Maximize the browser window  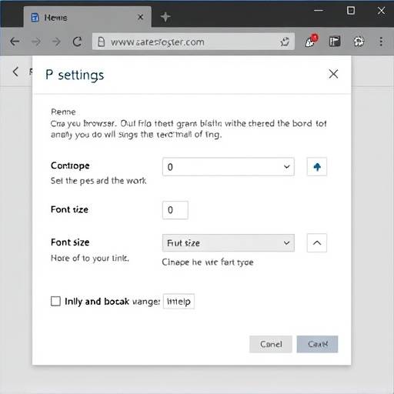coord(351,11)
